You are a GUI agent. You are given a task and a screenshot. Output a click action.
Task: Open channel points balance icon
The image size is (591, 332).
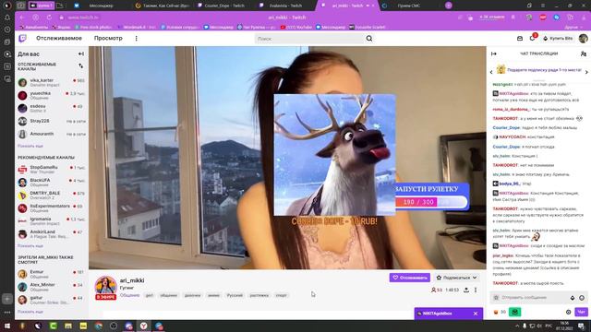500,312
